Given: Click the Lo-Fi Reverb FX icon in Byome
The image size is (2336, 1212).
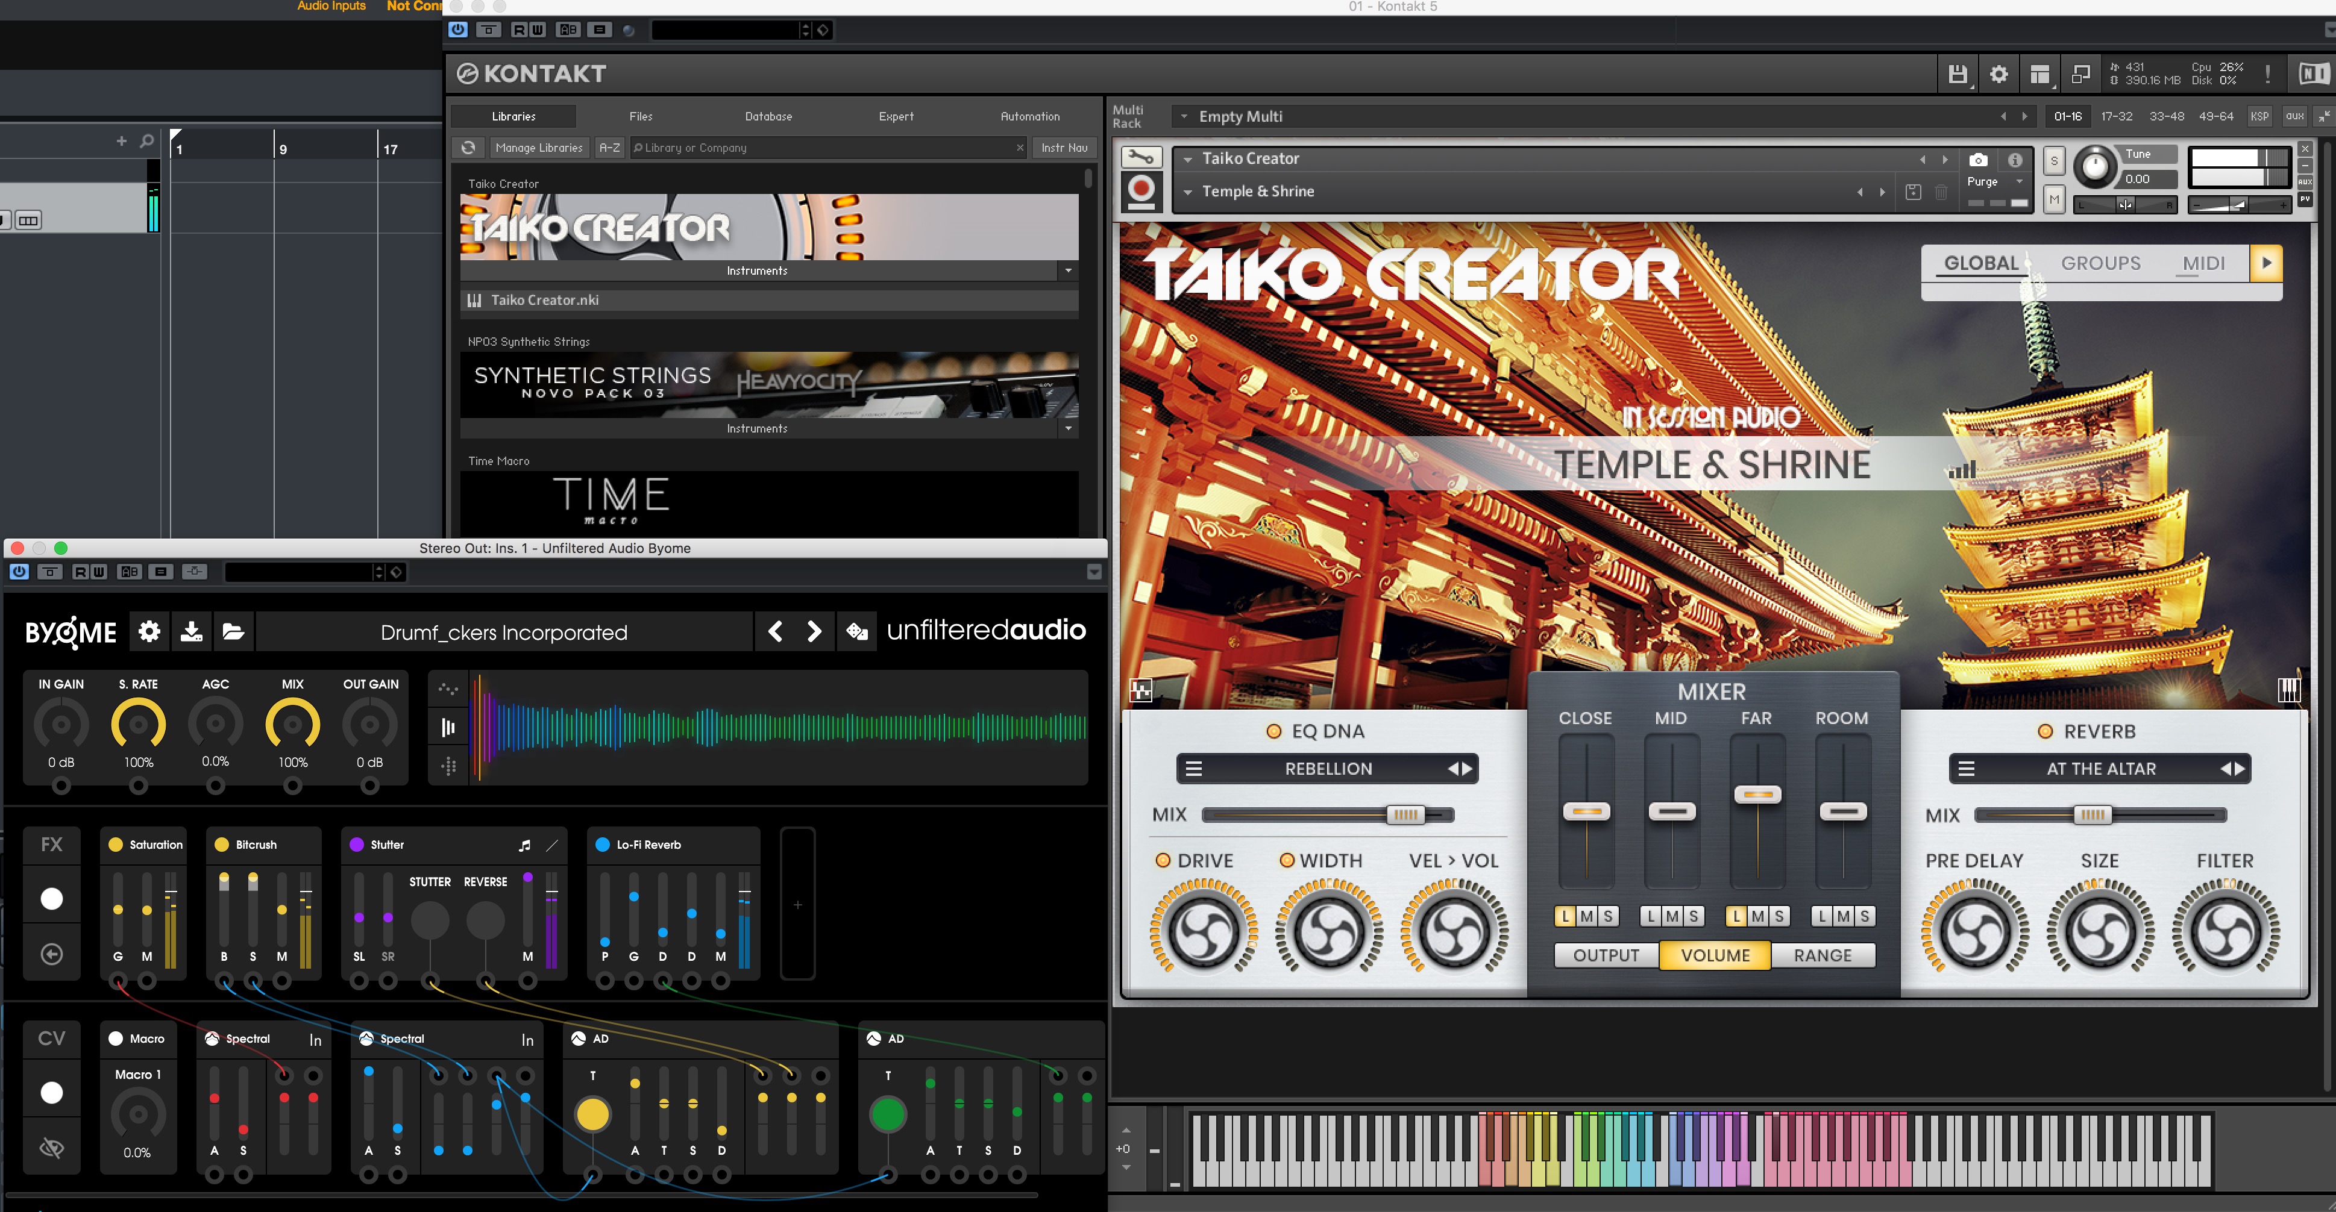Looking at the screenshot, I should click(x=601, y=845).
